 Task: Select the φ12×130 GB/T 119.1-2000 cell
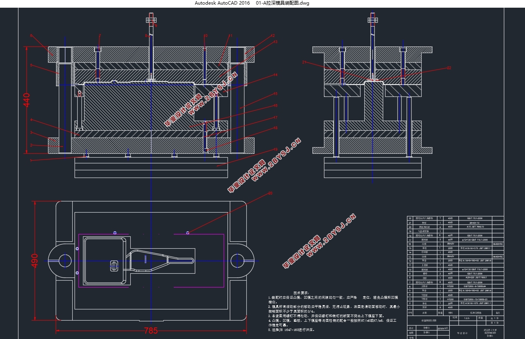[x=475, y=269]
